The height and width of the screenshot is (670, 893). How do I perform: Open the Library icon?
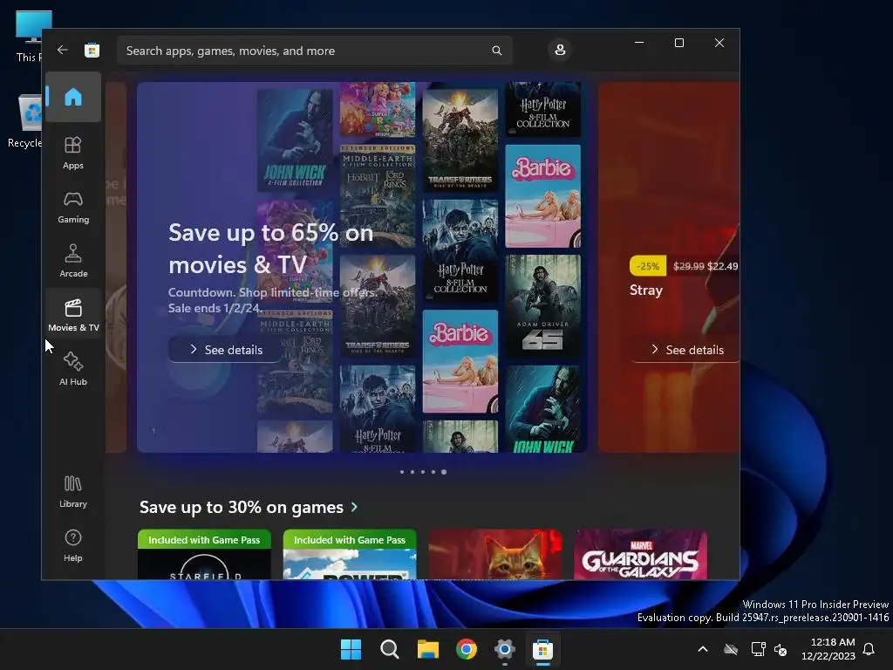(73, 491)
